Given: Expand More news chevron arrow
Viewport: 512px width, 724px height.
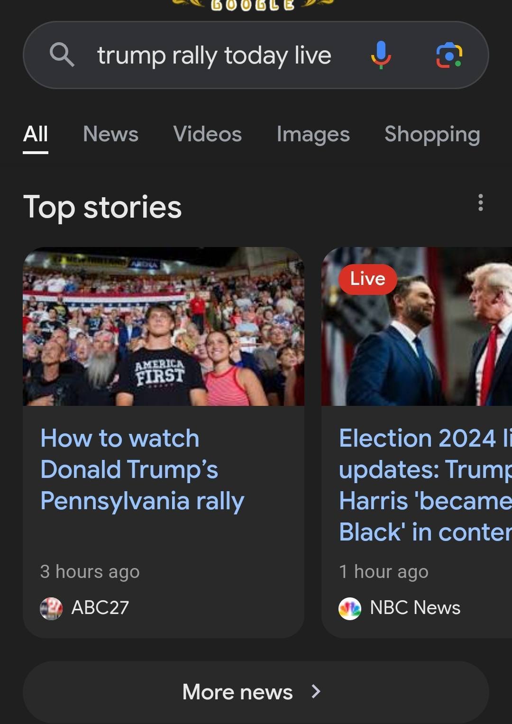Looking at the screenshot, I should coord(316,692).
